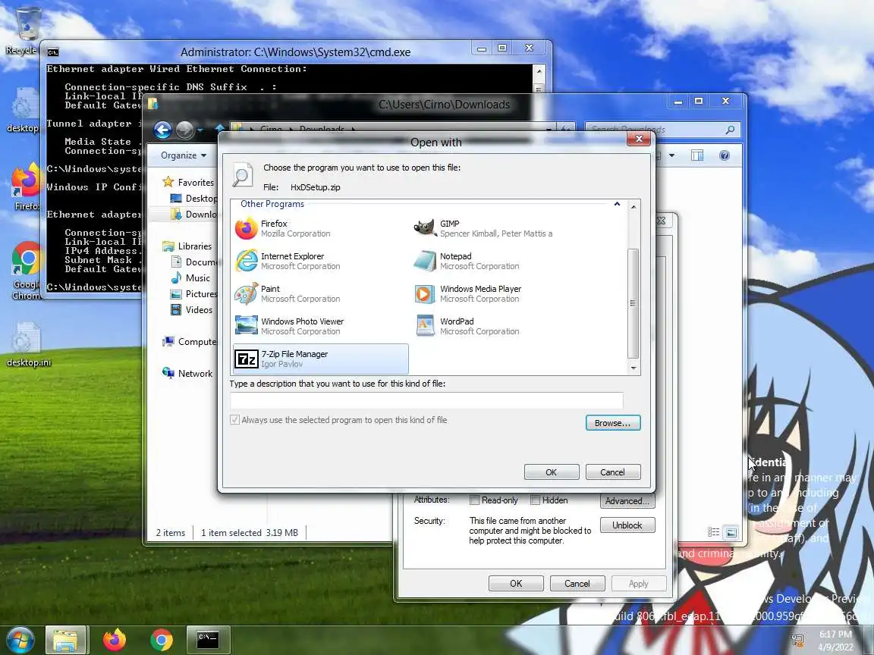
Task: Launch Google Chrome from the taskbar
Action: (x=161, y=639)
